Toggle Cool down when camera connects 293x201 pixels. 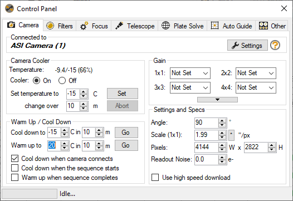pos(15,159)
